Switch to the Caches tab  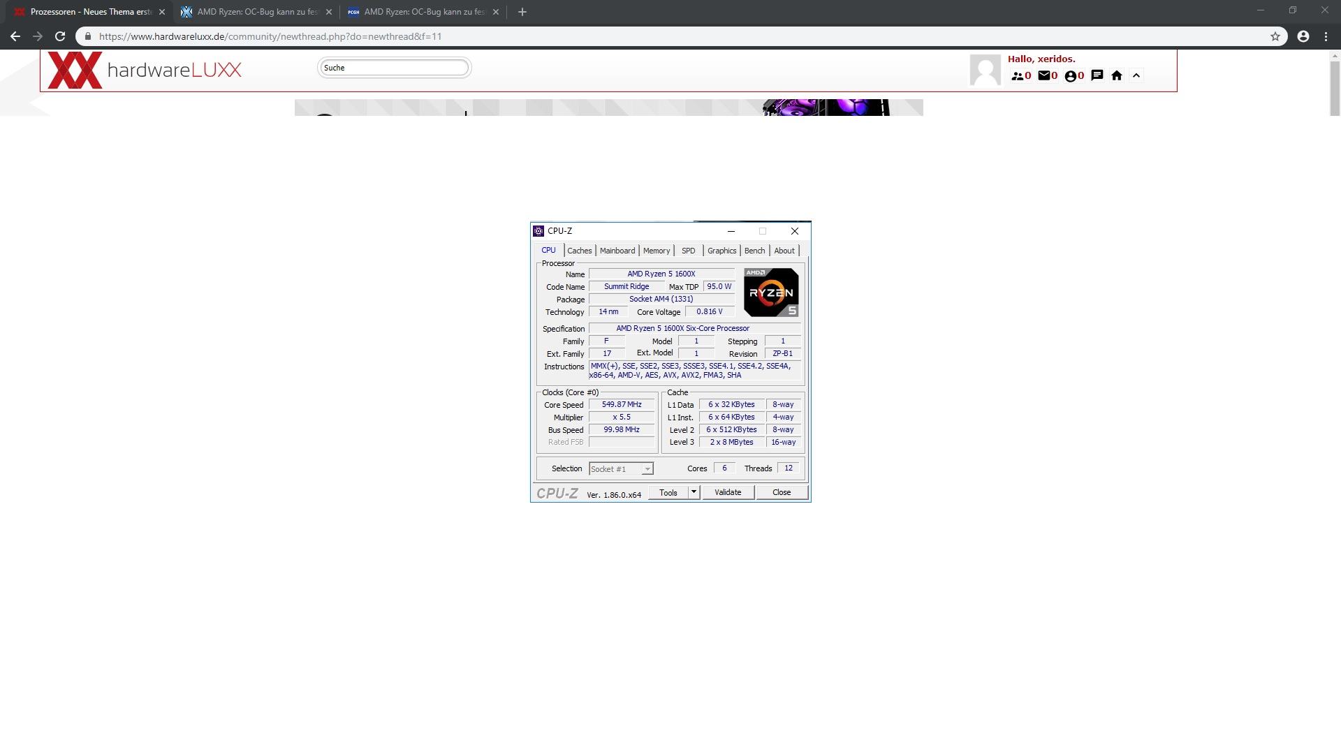coord(580,251)
